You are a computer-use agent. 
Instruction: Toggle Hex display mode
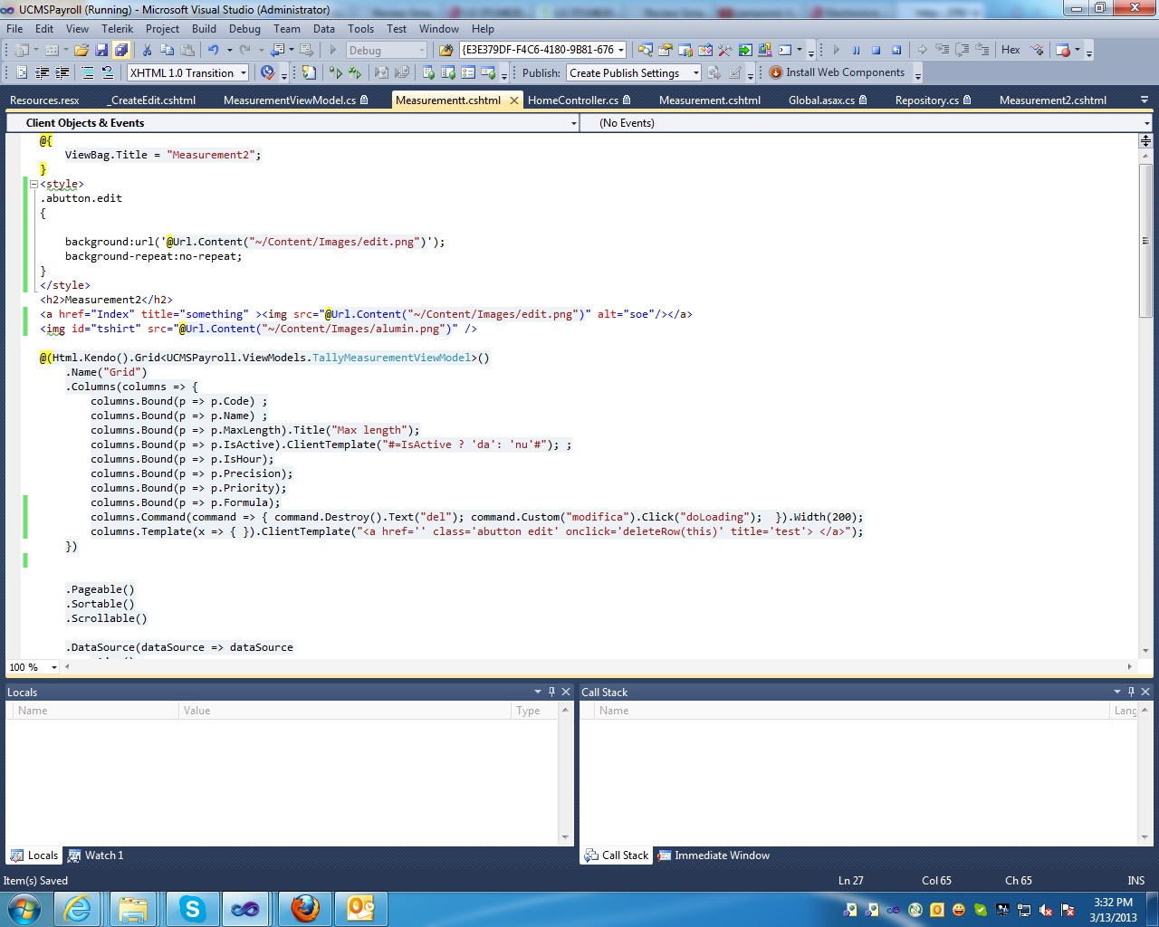(x=1011, y=51)
